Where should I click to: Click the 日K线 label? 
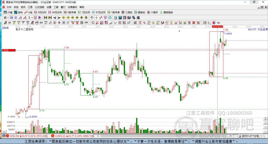click(x=5, y=28)
